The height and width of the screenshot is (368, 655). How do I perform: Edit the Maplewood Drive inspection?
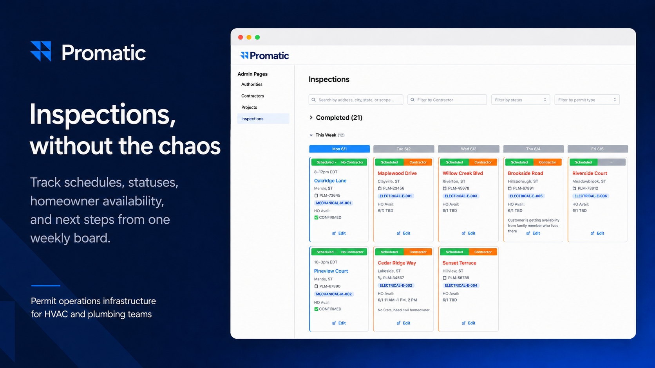point(403,233)
